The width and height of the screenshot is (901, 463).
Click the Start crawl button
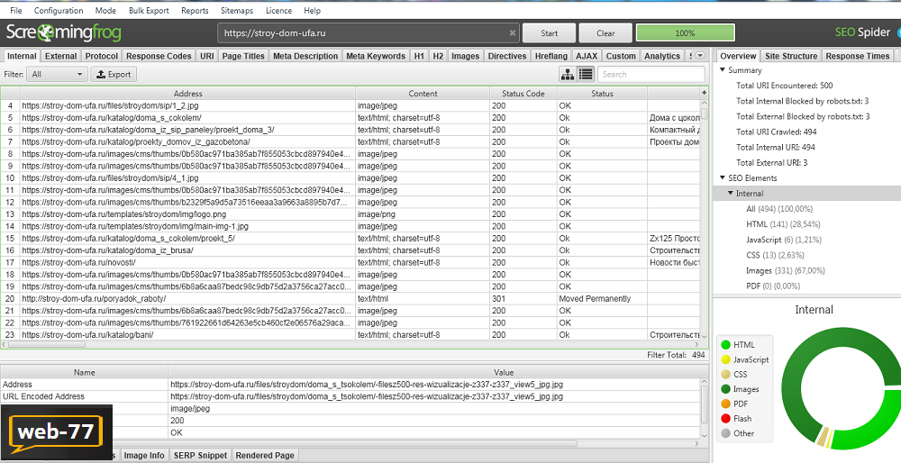[x=549, y=33]
